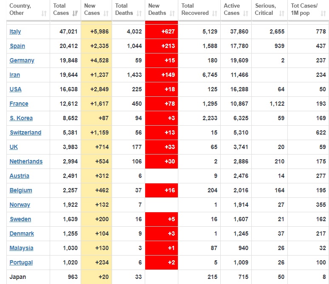Open the Spain country link
Screen dimensions: 329x284
17,46
